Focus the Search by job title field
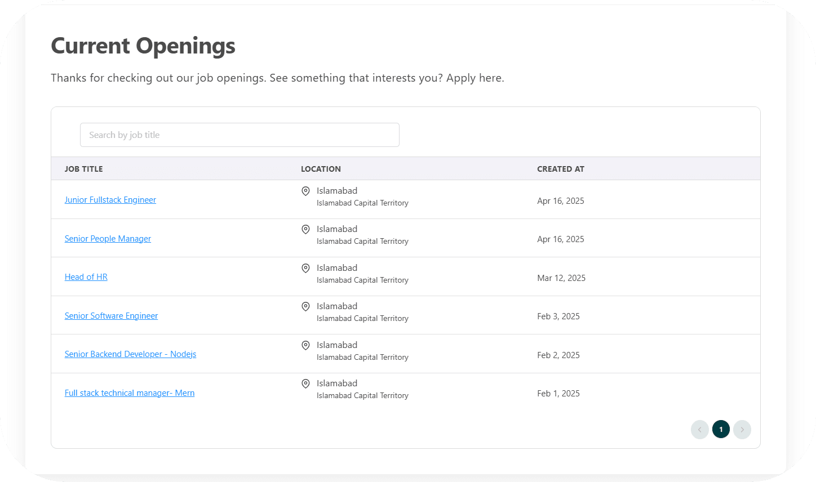The height and width of the screenshot is (482, 816). 240,135
